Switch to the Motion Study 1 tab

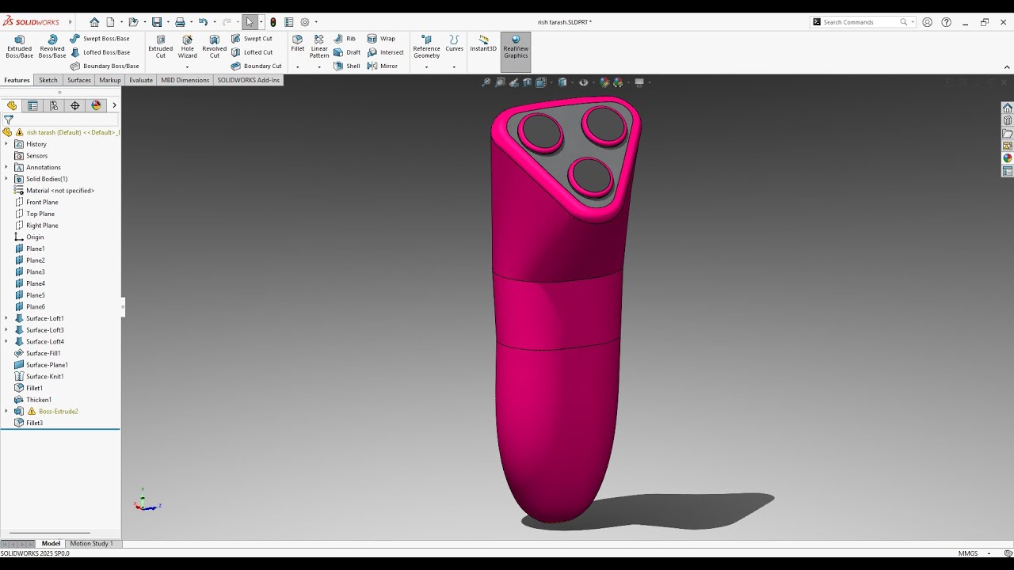click(92, 544)
